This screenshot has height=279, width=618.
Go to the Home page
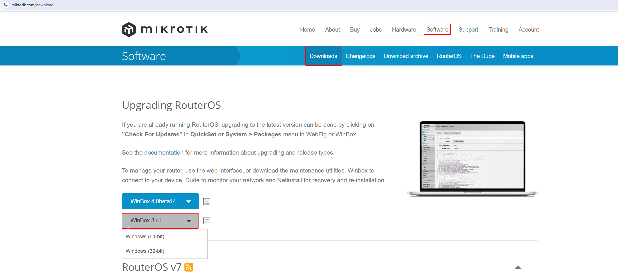pyautogui.click(x=307, y=30)
